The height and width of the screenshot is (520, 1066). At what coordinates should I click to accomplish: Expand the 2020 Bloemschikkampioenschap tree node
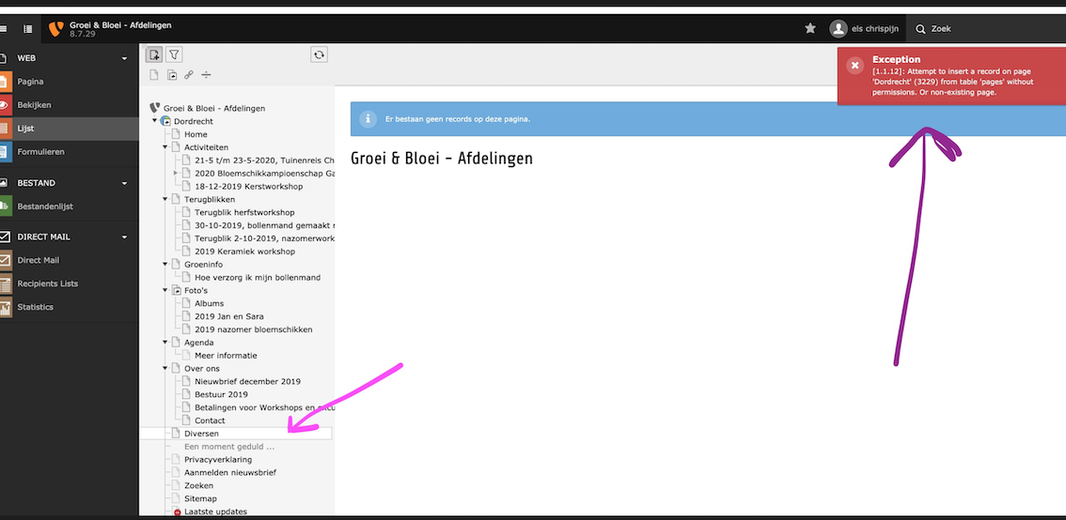click(175, 174)
